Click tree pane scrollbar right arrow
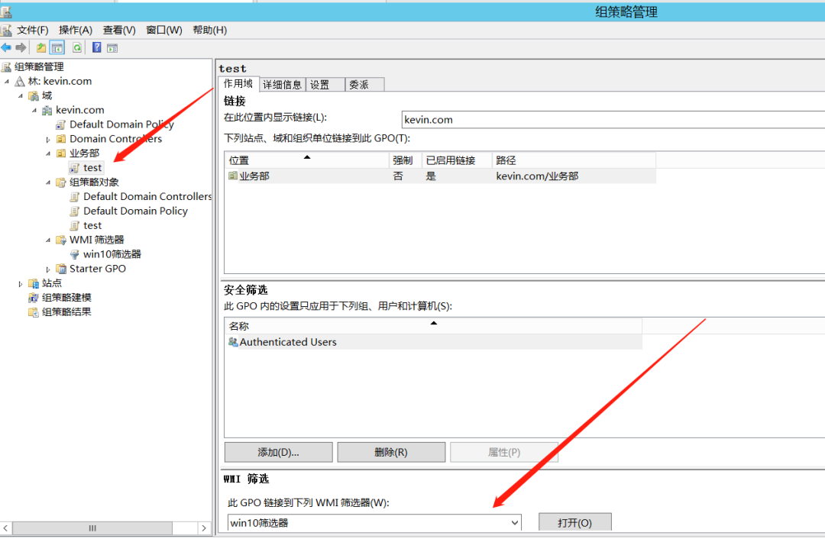Viewport: 825px width, 539px height. tap(204, 528)
